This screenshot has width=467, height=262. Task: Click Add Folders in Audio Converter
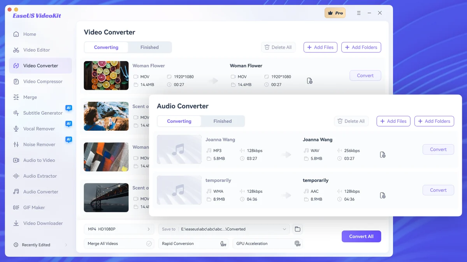434,121
